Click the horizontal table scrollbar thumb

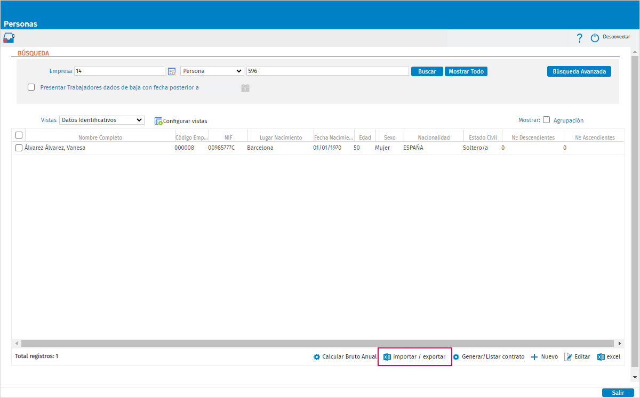317,344
